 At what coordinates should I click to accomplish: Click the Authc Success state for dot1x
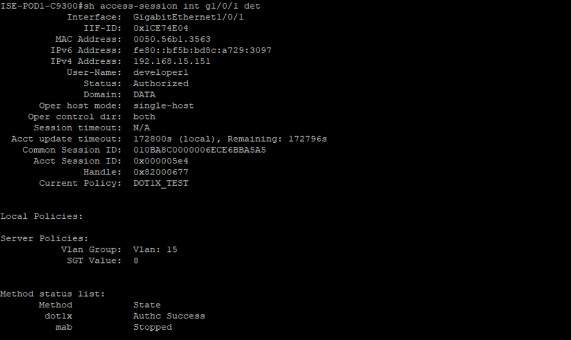coord(169,316)
